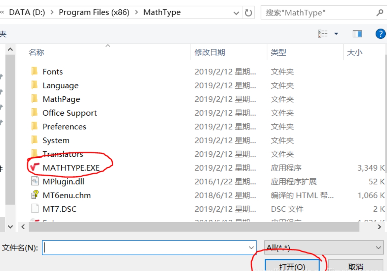Select the System folder name
This screenshot has height=271, width=387.
click(x=56, y=140)
